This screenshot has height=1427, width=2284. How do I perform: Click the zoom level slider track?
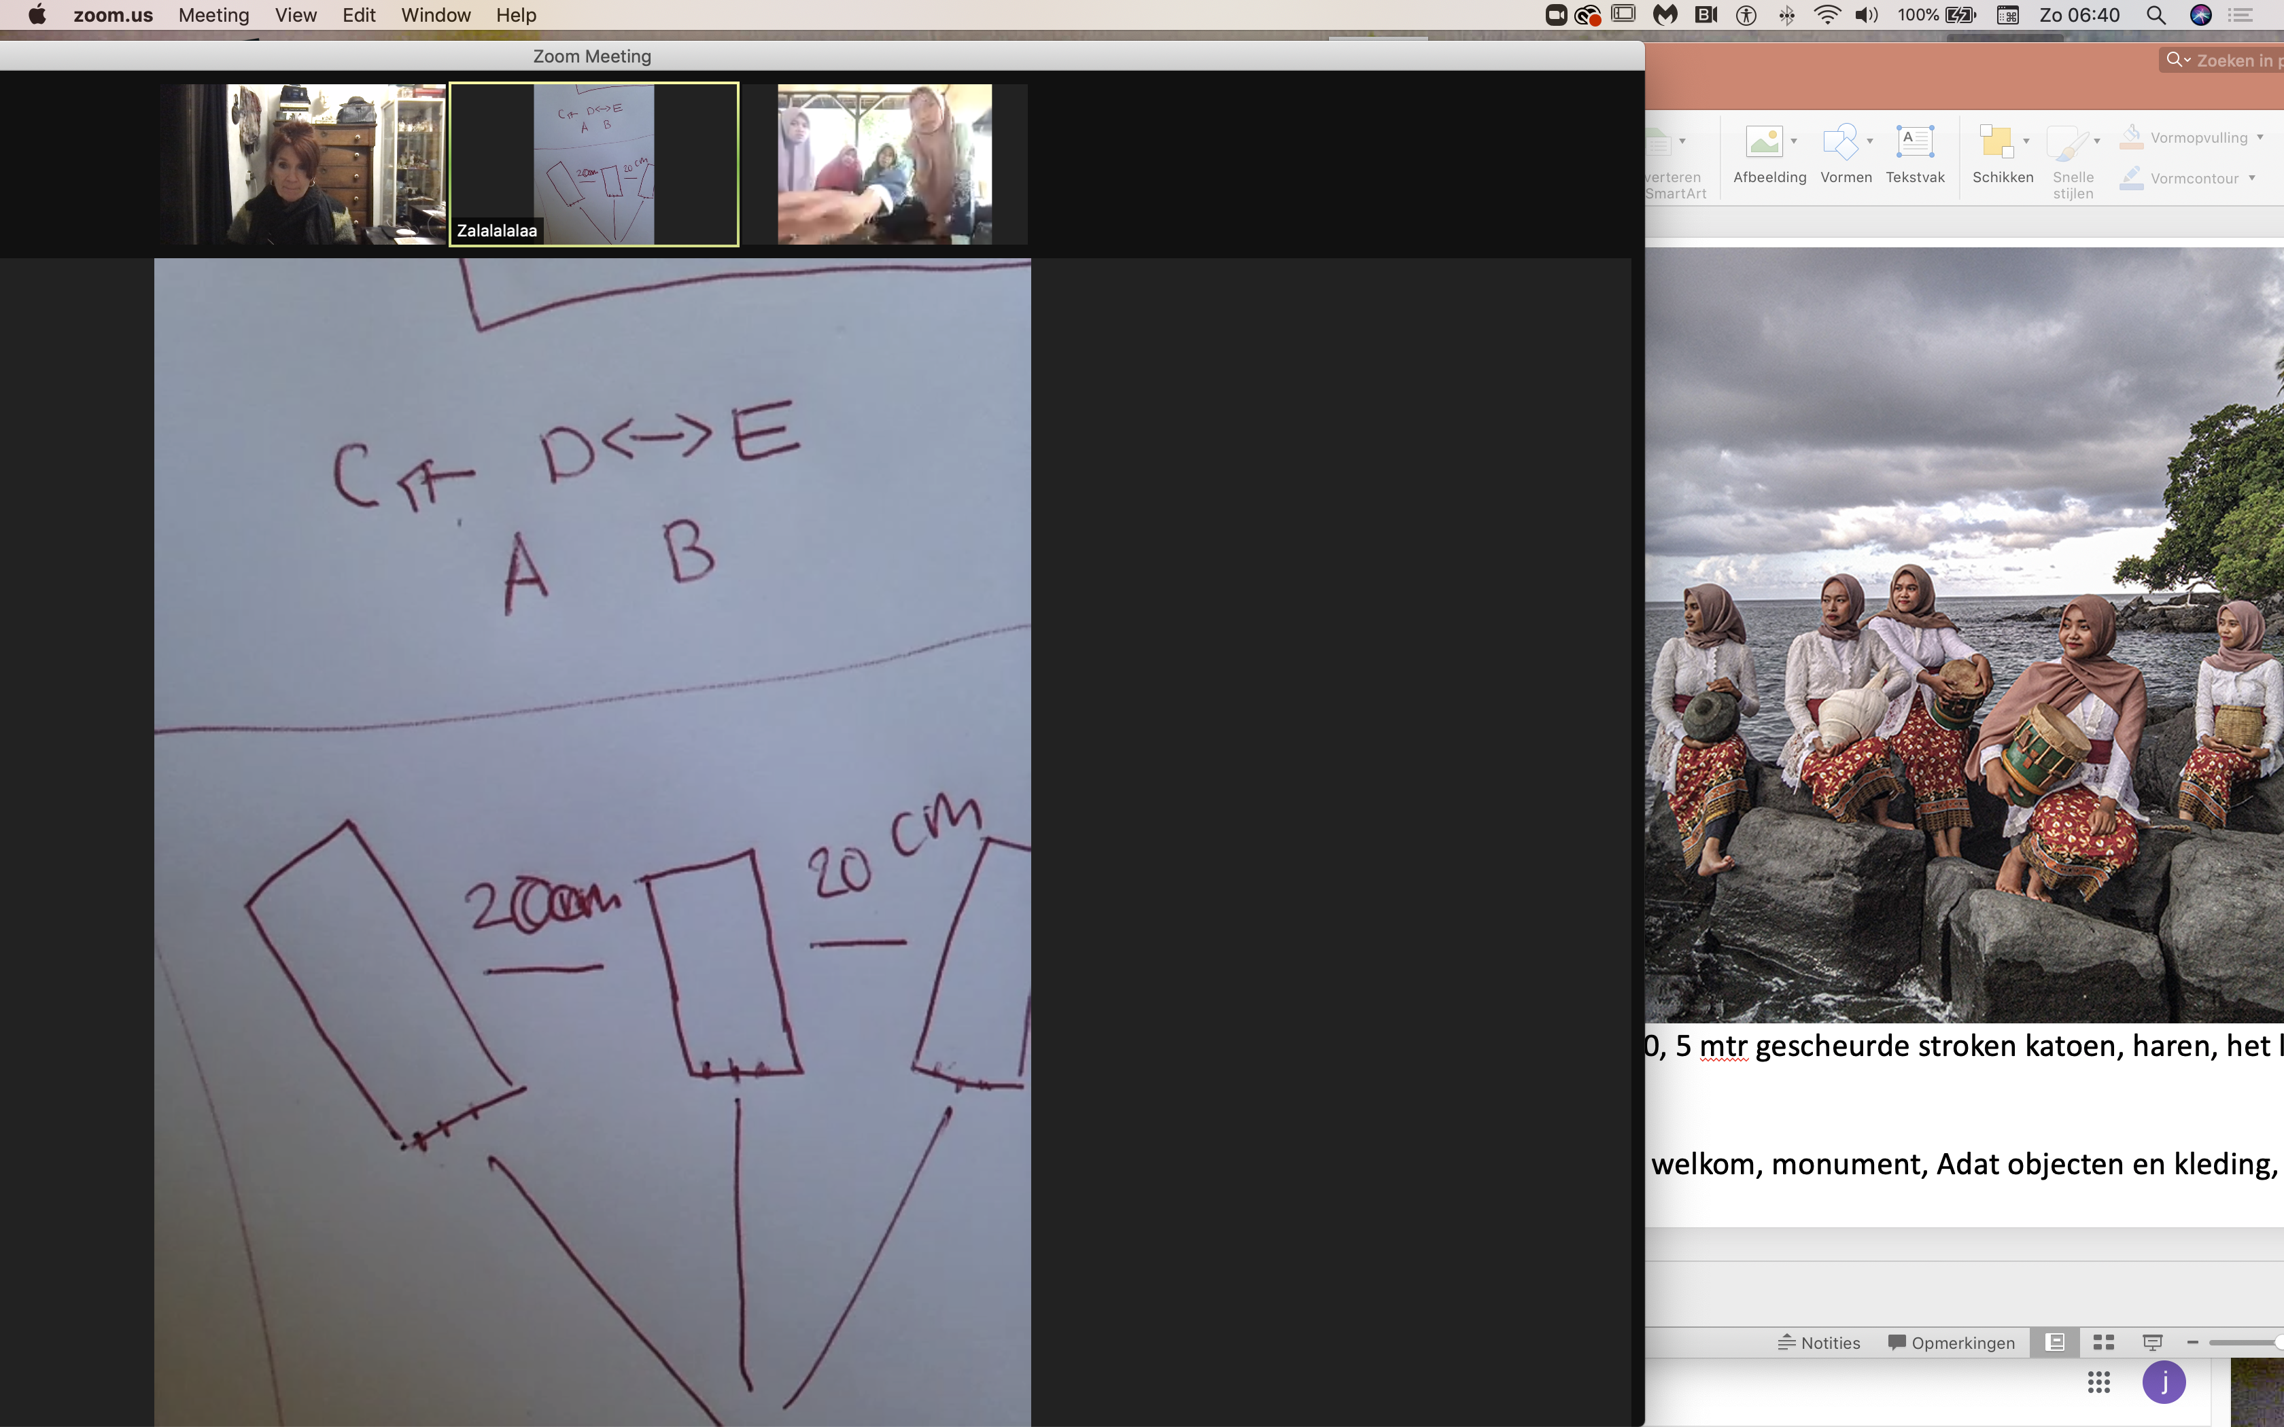coord(2242,1342)
